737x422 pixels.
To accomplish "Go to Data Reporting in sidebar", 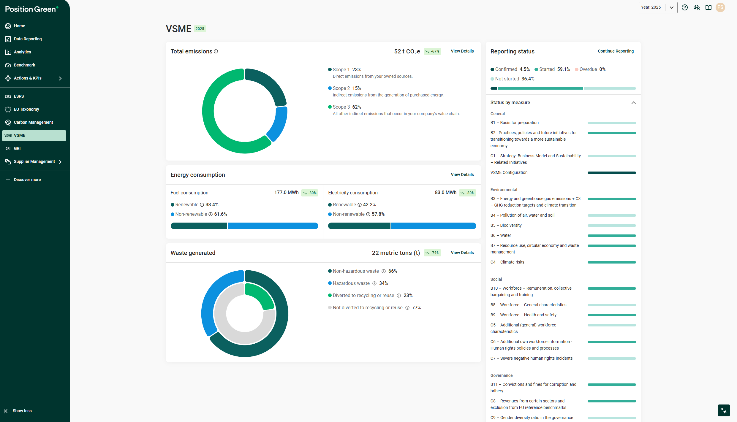I will pos(28,39).
